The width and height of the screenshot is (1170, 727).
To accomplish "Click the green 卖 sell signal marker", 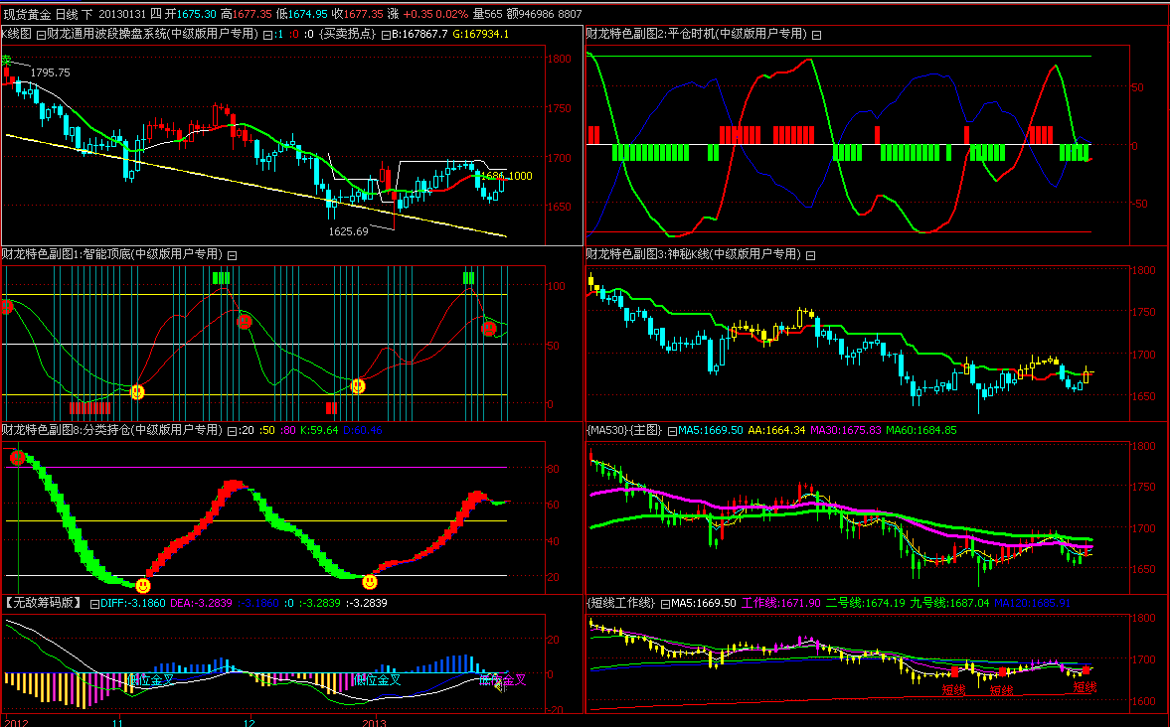I will click(6, 61).
